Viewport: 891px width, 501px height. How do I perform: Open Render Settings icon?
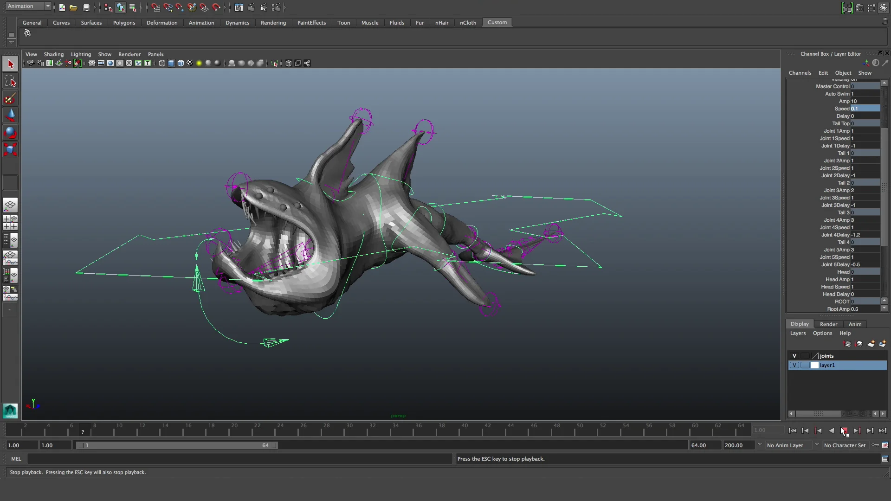[x=276, y=7]
